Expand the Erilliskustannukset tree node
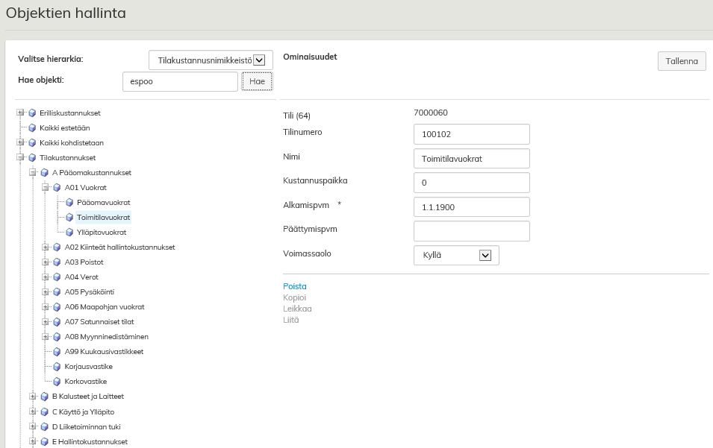This screenshot has width=713, height=448. 20,113
